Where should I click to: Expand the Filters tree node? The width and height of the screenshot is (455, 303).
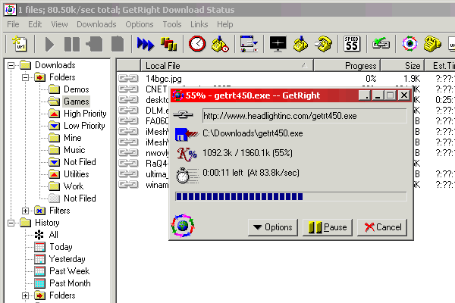click(x=25, y=211)
